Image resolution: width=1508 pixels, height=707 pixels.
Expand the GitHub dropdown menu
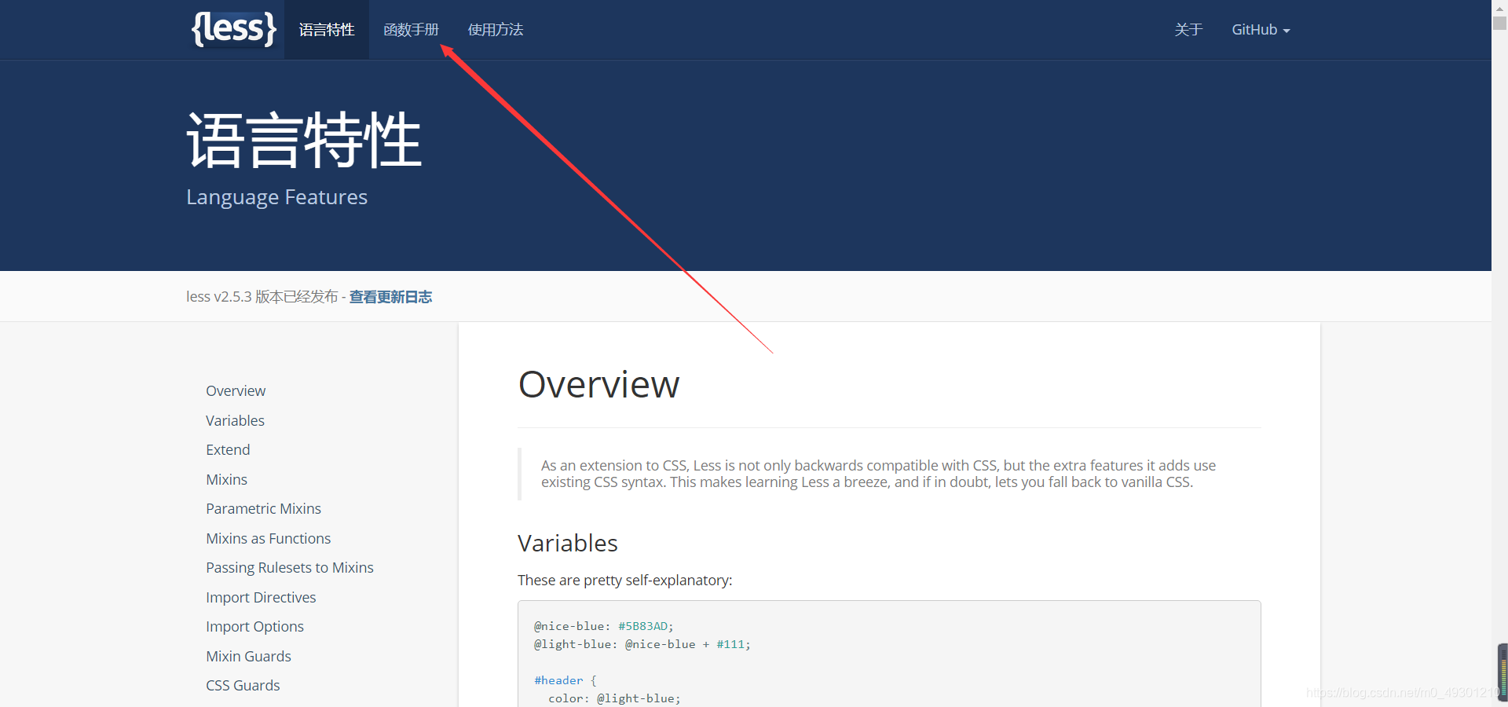1261,30
